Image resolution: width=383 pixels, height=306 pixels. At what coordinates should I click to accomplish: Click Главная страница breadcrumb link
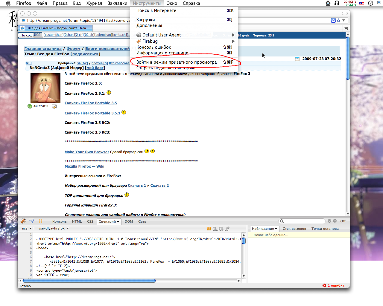pyautogui.click(x=43, y=49)
